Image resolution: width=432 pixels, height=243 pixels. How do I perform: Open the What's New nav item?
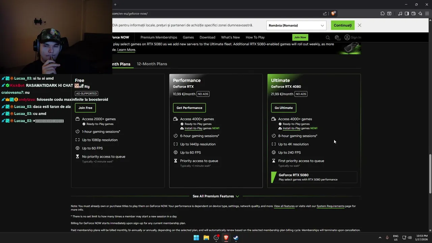pyautogui.click(x=231, y=37)
